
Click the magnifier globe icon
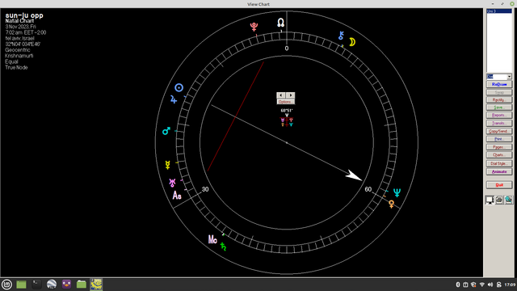coord(509,200)
